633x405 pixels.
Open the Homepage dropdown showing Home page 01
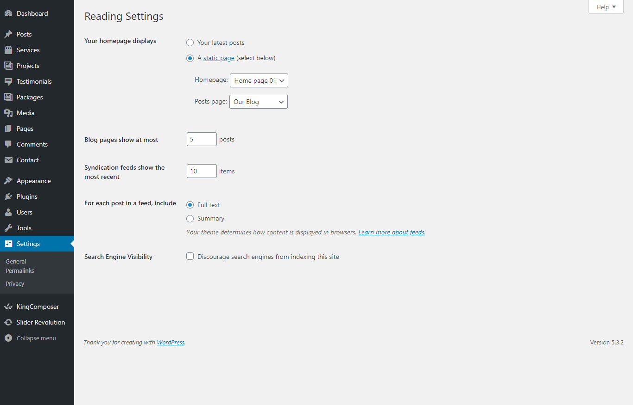[x=259, y=80]
